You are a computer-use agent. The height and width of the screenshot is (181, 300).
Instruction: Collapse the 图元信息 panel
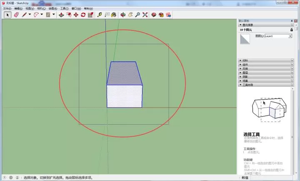240,25
